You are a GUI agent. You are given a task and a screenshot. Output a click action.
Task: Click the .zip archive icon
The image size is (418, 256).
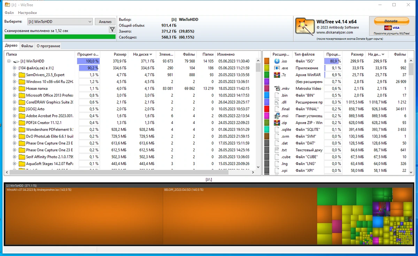point(277,123)
